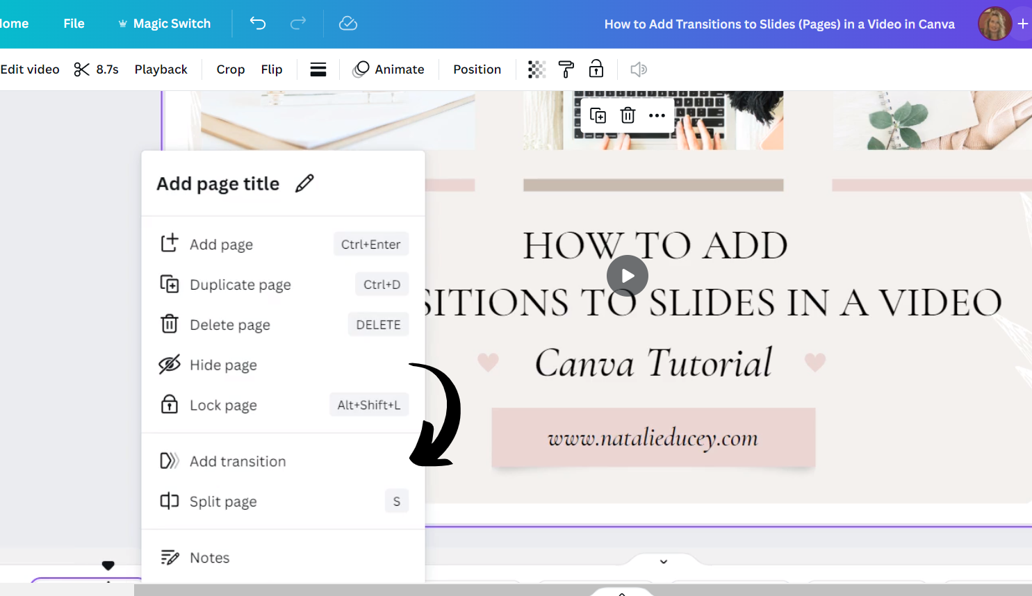Select Delete page menu entry

pos(283,325)
